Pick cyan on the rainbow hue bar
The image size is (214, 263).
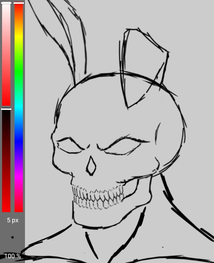(x=19, y=107)
